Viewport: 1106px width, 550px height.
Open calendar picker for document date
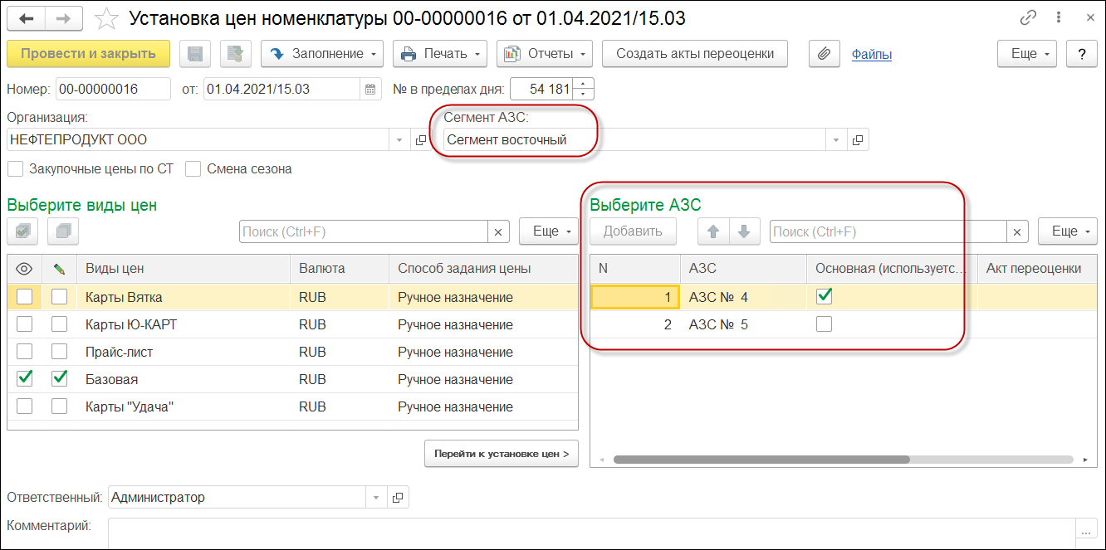[x=370, y=89]
